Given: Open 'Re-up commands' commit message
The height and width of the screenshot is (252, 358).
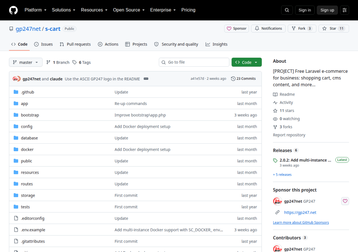Looking at the screenshot, I should click(131, 104).
